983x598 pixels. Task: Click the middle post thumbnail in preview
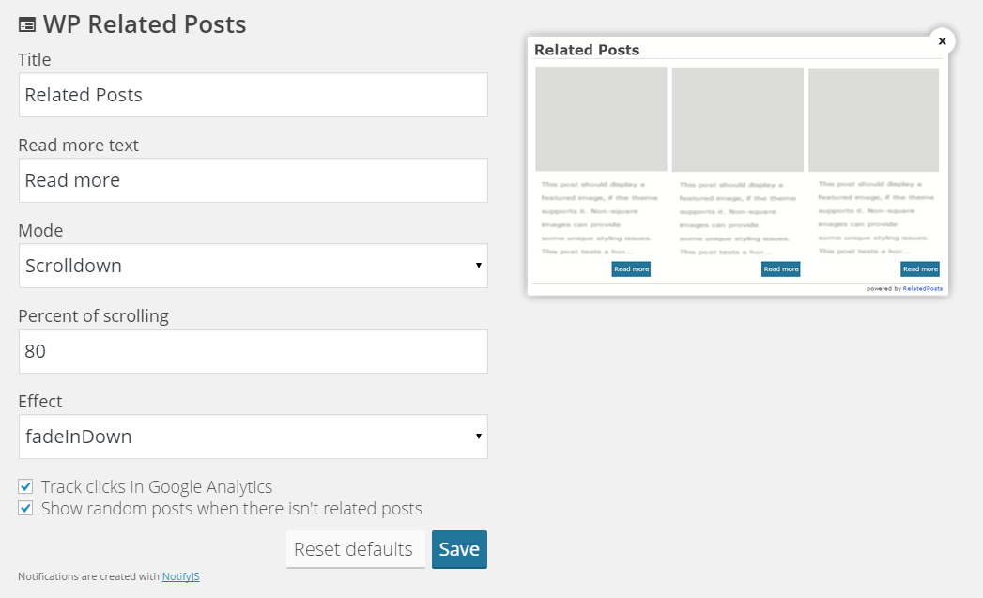pyautogui.click(x=738, y=120)
